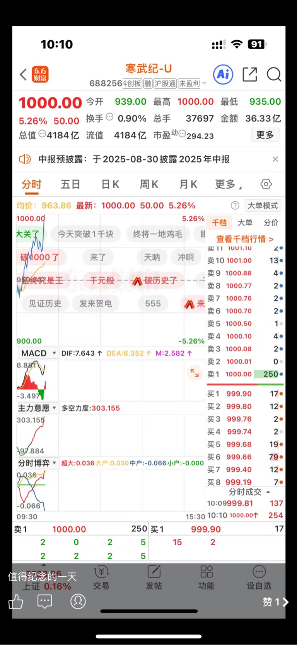Open the 分时博弈 indicator dropdown

click(38, 463)
